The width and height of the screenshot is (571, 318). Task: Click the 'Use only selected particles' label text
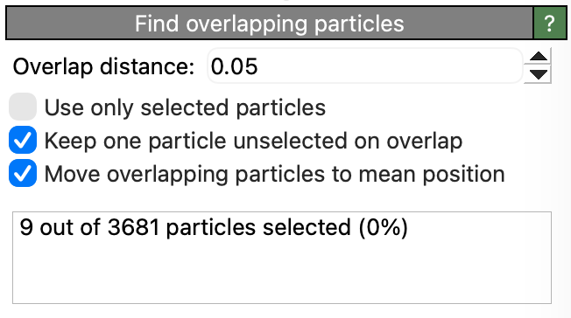[185, 107]
